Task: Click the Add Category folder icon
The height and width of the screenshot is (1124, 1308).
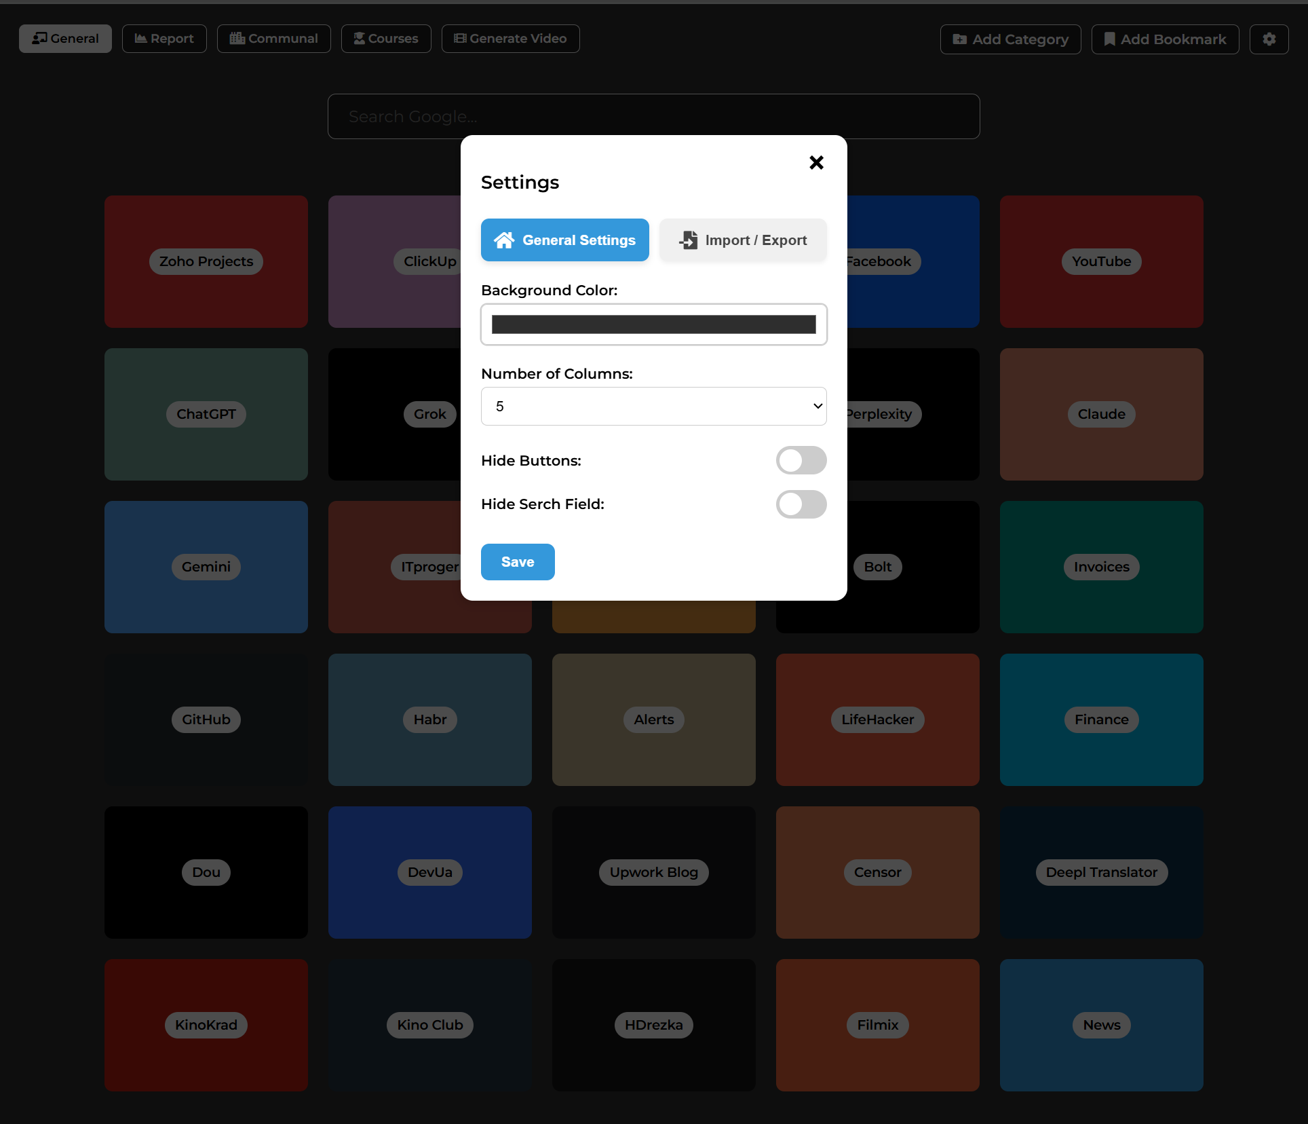Action: (x=959, y=39)
